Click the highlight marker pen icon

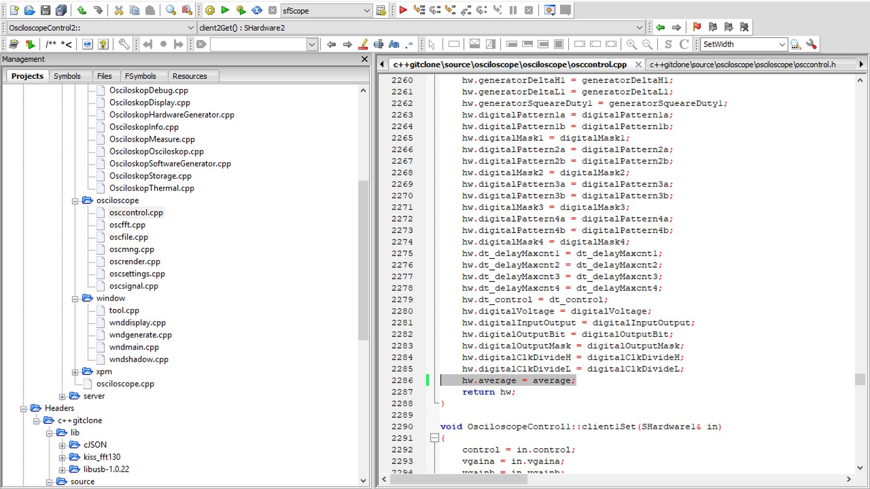[363, 44]
